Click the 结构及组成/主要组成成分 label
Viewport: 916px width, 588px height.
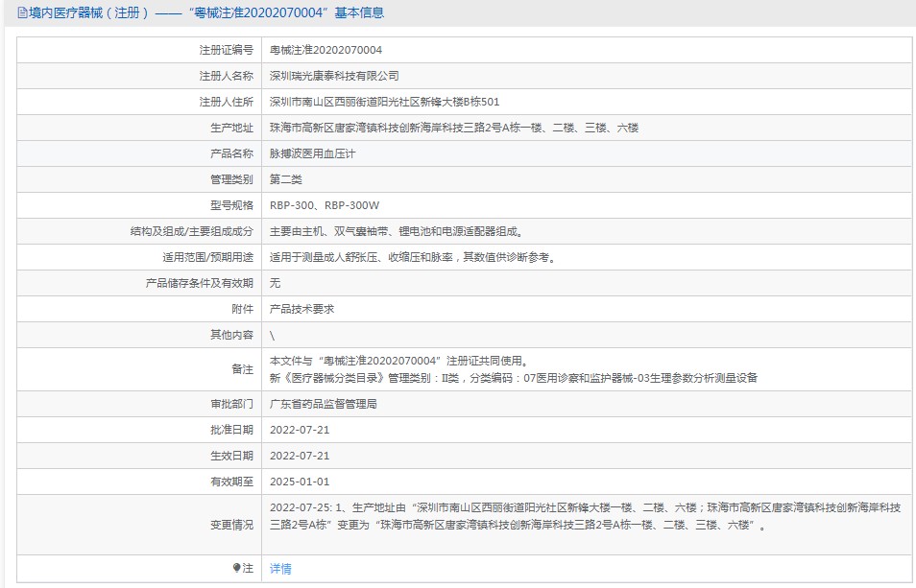[x=192, y=231]
